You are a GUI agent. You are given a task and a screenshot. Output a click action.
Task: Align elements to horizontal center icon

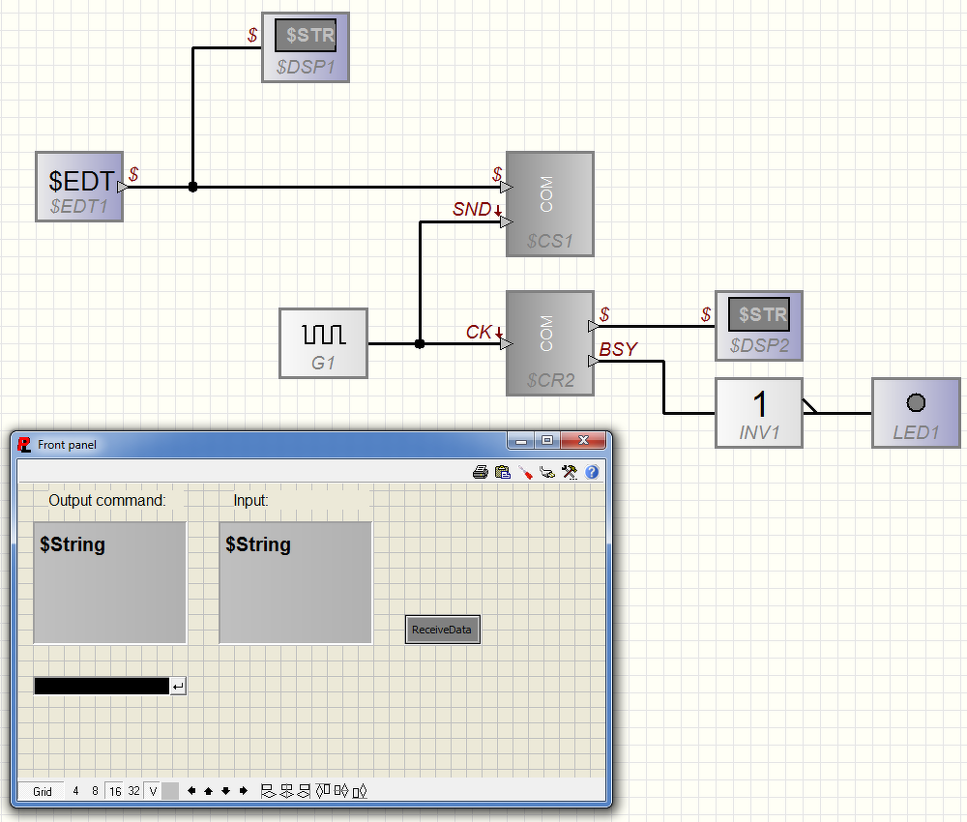pos(286,790)
